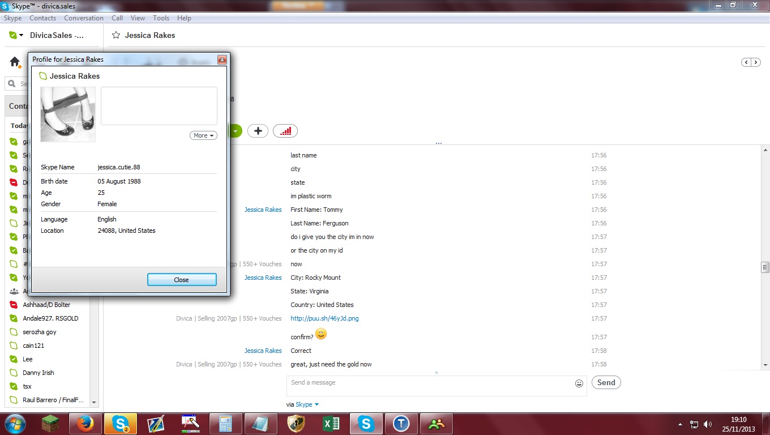Open own status dropdown beside DivicaSales
This screenshot has width=770, height=435.
point(21,35)
